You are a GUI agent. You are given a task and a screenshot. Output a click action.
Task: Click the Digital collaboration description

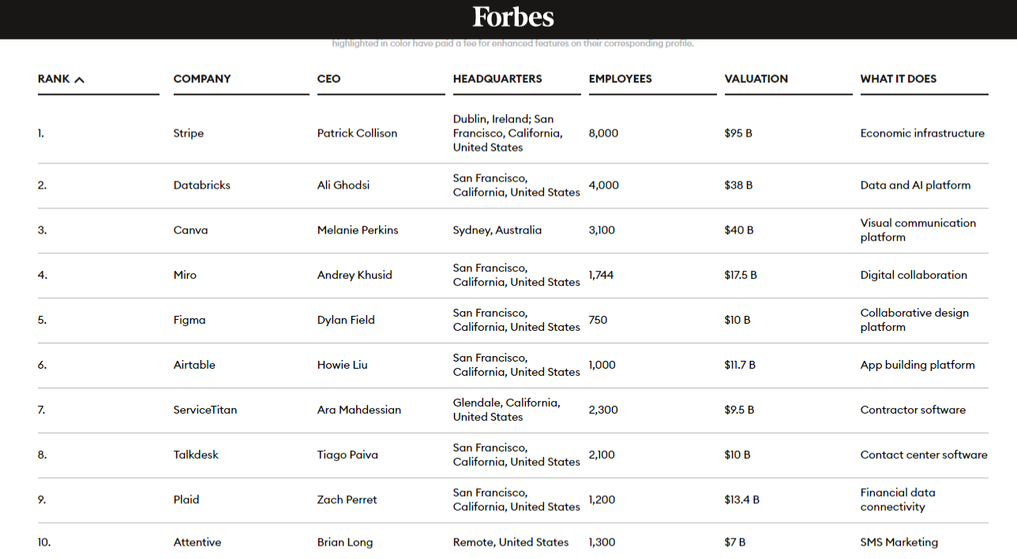point(914,276)
